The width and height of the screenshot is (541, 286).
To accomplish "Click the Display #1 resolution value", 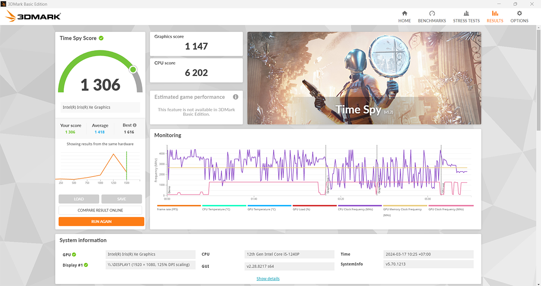I will (150, 265).
